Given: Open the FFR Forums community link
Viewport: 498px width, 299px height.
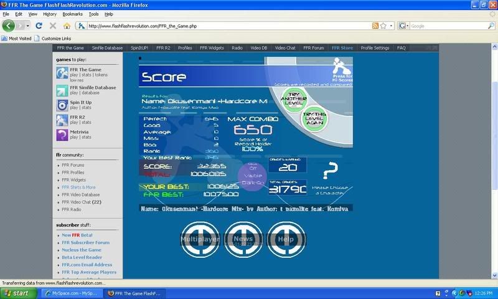Looking at the screenshot, I should pos(73,165).
